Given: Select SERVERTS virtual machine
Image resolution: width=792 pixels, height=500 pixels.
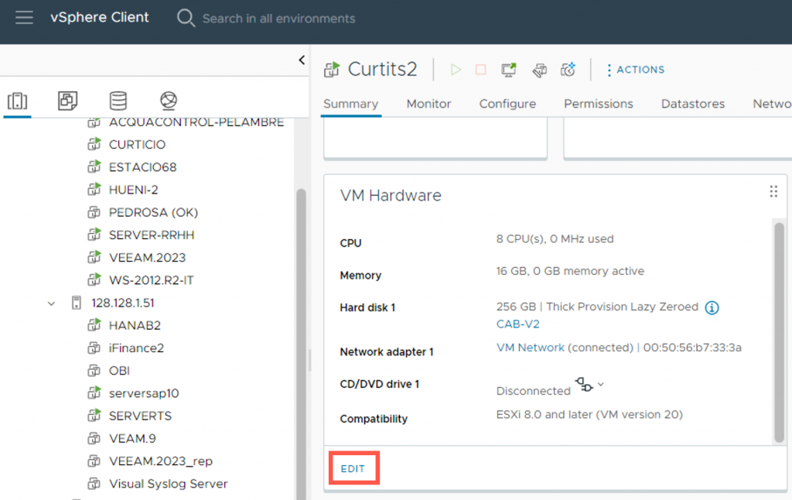Looking at the screenshot, I should click(x=140, y=416).
